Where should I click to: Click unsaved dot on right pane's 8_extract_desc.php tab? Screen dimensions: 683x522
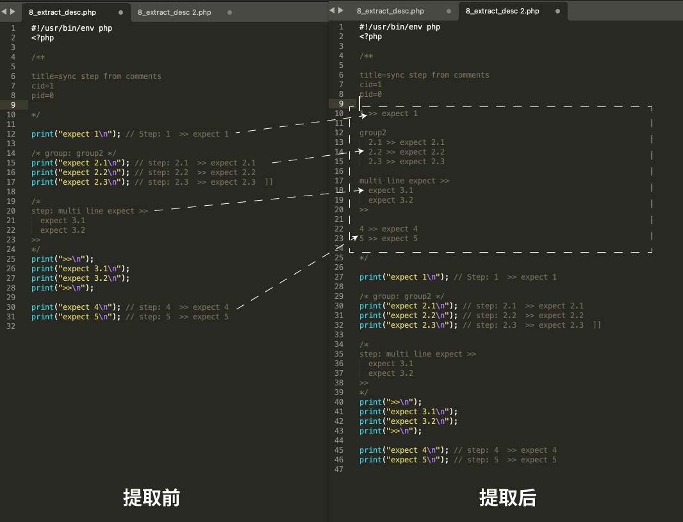(x=449, y=12)
